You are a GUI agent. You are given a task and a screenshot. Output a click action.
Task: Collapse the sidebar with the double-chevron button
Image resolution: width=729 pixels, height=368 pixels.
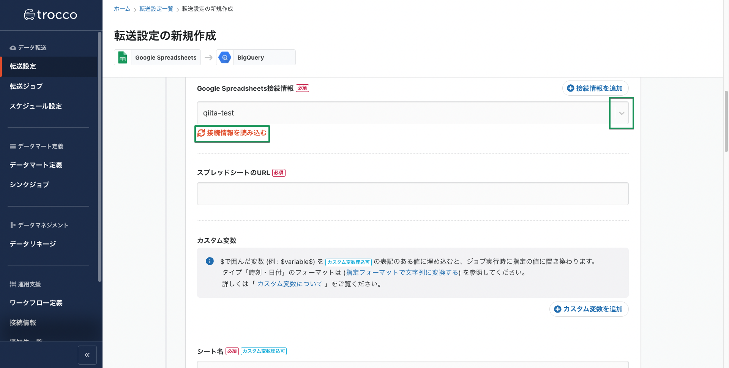[87, 355]
